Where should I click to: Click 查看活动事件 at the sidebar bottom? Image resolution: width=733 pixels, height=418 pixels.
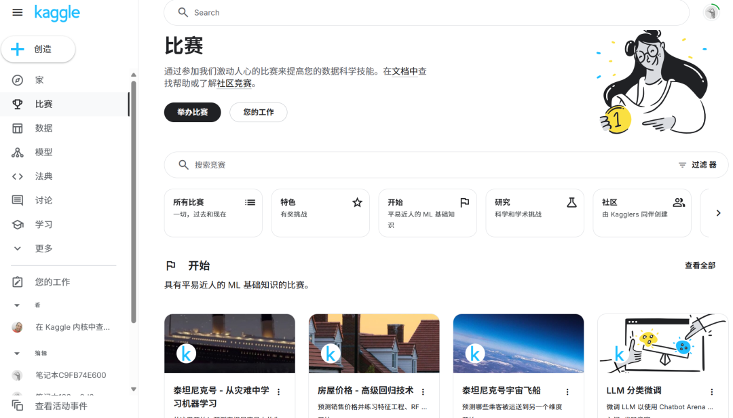coord(61,406)
